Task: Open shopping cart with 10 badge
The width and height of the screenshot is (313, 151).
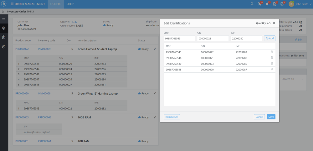Action: coord(259,4)
